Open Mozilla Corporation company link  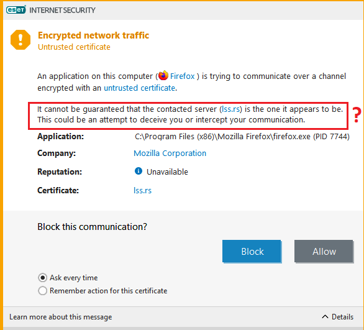tap(170, 154)
